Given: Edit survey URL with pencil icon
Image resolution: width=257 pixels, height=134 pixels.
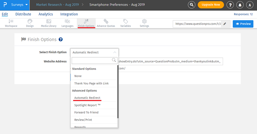Looking at the screenshot, I should pyautogui.click(x=225, y=24).
